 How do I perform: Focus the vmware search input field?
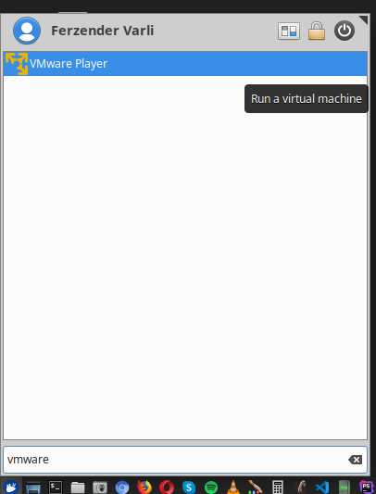point(185,460)
